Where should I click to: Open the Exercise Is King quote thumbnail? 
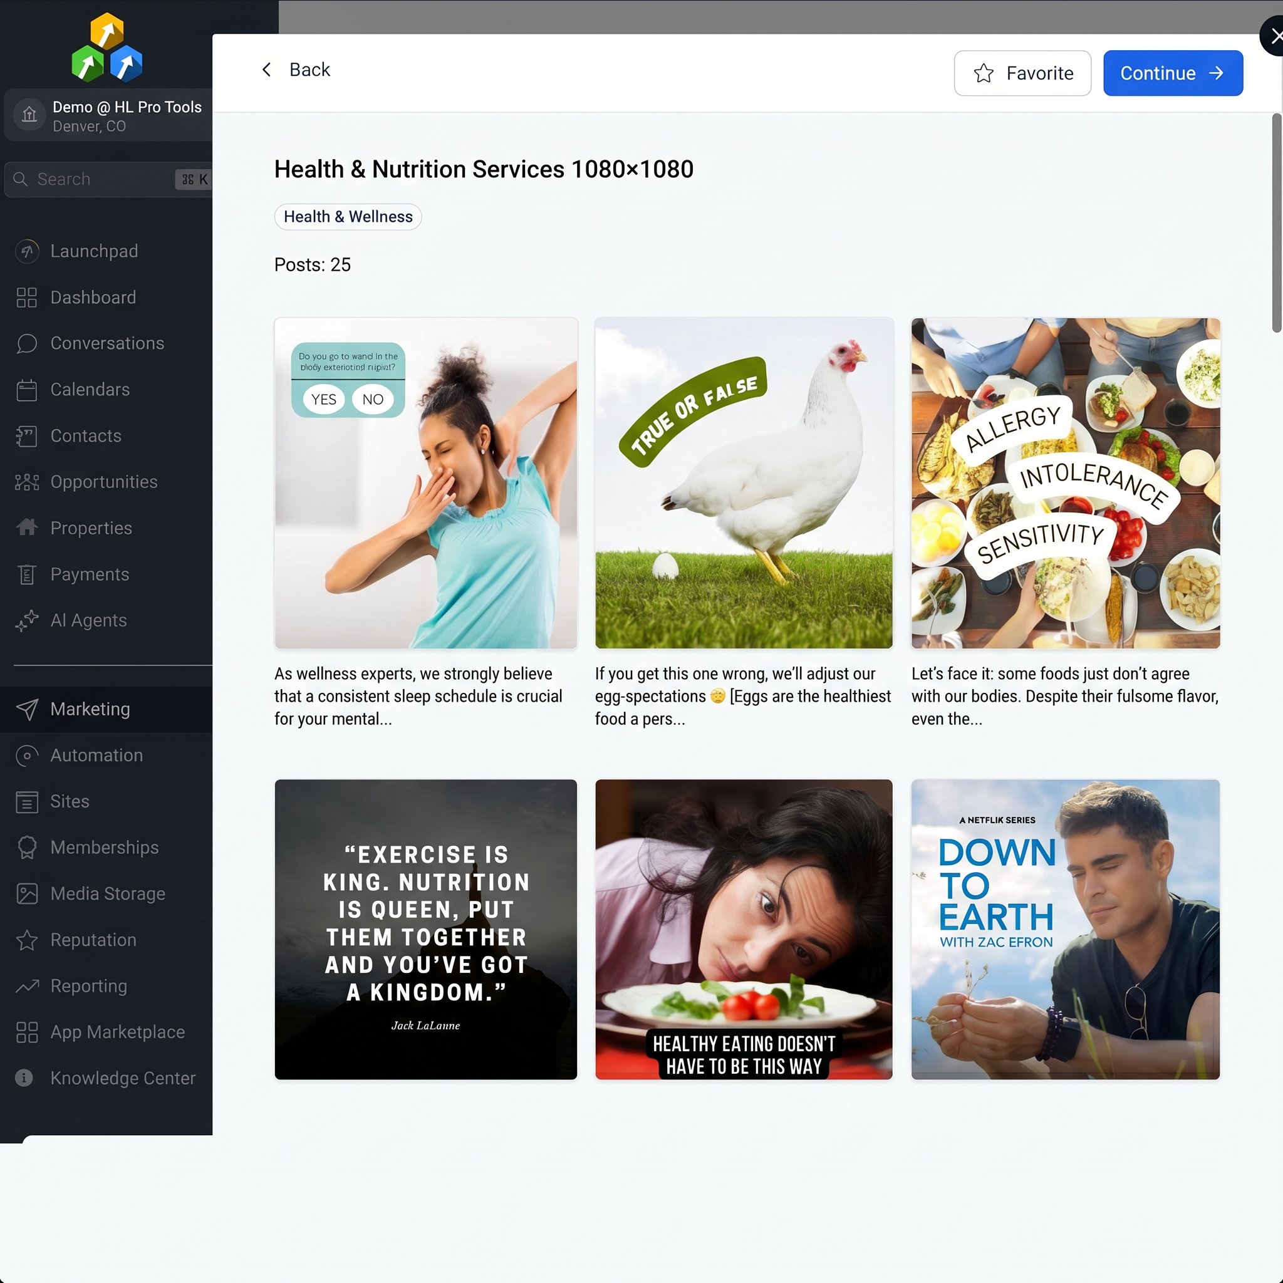pos(427,930)
